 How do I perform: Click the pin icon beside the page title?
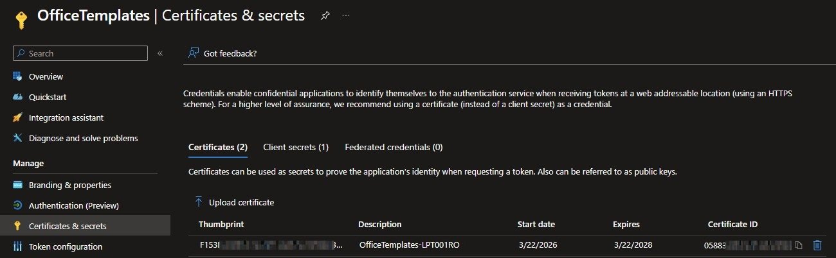(325, 16)
